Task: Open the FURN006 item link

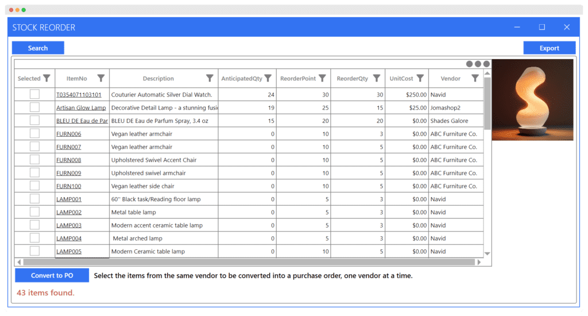Action: click(x=69, y=134)
